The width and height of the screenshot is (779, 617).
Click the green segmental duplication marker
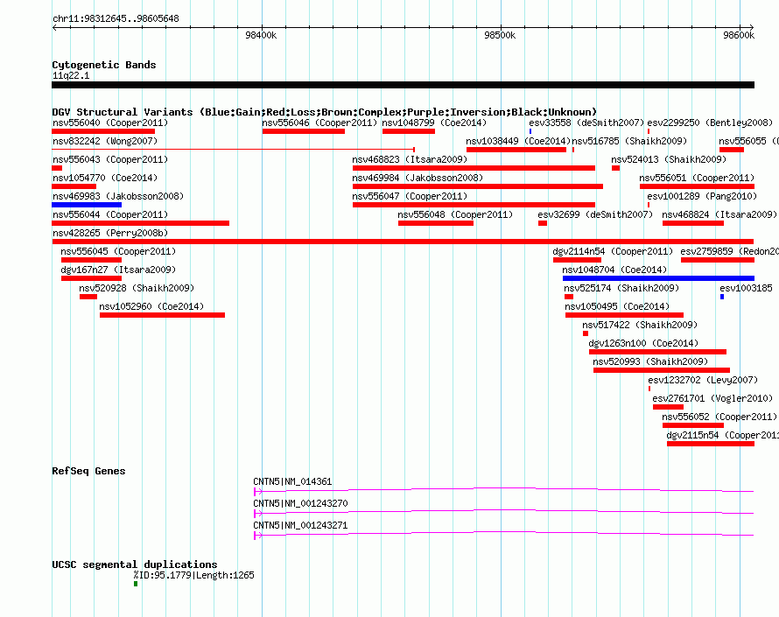tap(136, 584)
